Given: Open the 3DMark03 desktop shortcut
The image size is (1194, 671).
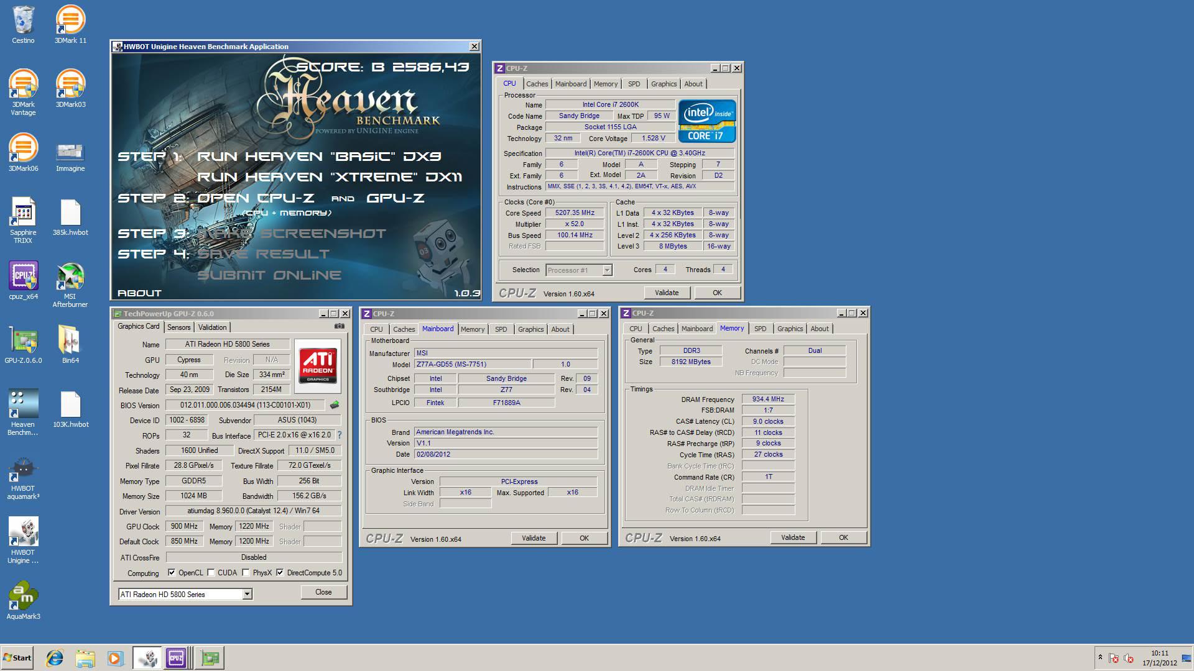Looking at the screenshot, I should click(70, 89).
